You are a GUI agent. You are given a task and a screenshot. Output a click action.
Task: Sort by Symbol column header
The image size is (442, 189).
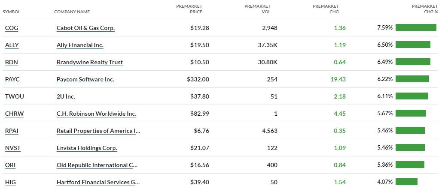[x=12, y=12]
